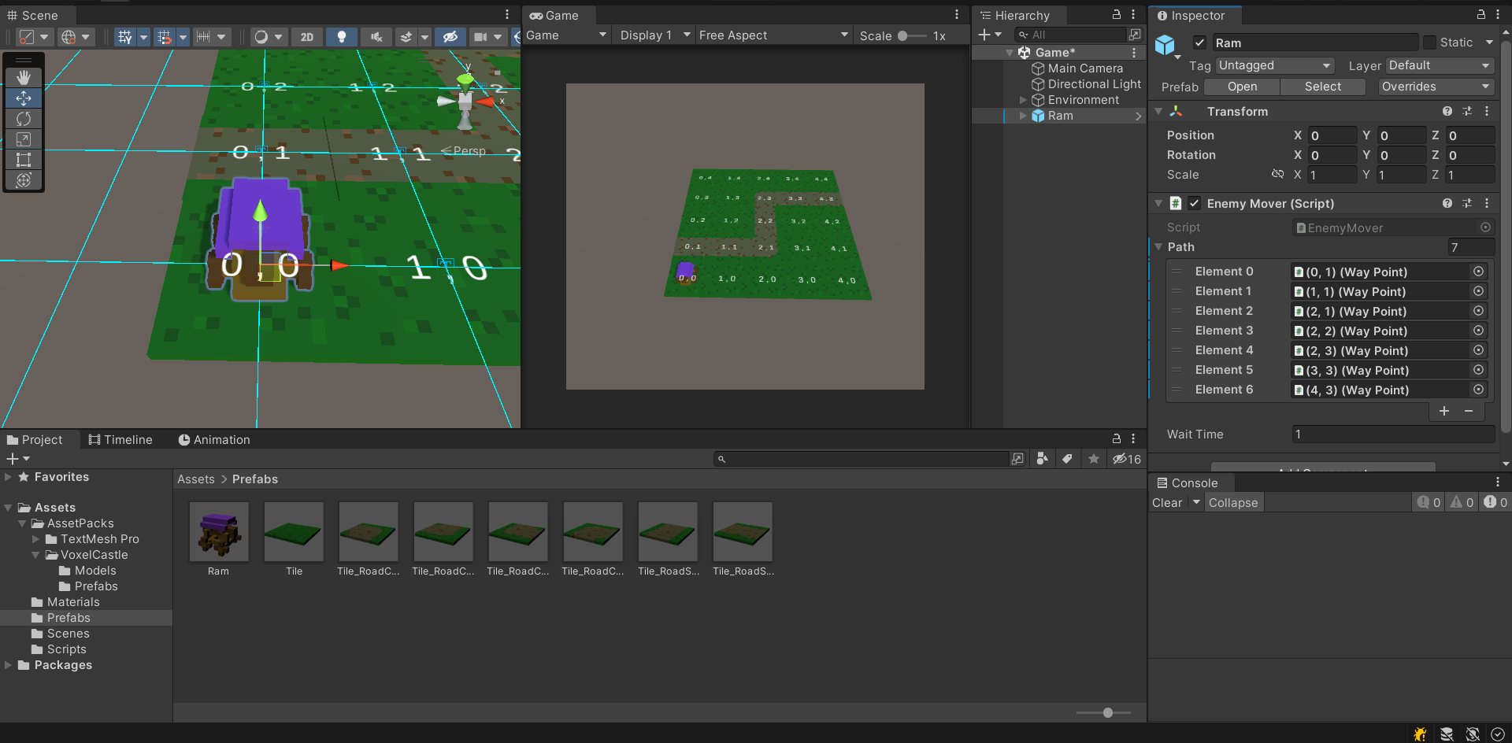Viewport: 1512px width, 743px height.
Task: Open the handle rotation global/local dropdown
Action: 76,36
